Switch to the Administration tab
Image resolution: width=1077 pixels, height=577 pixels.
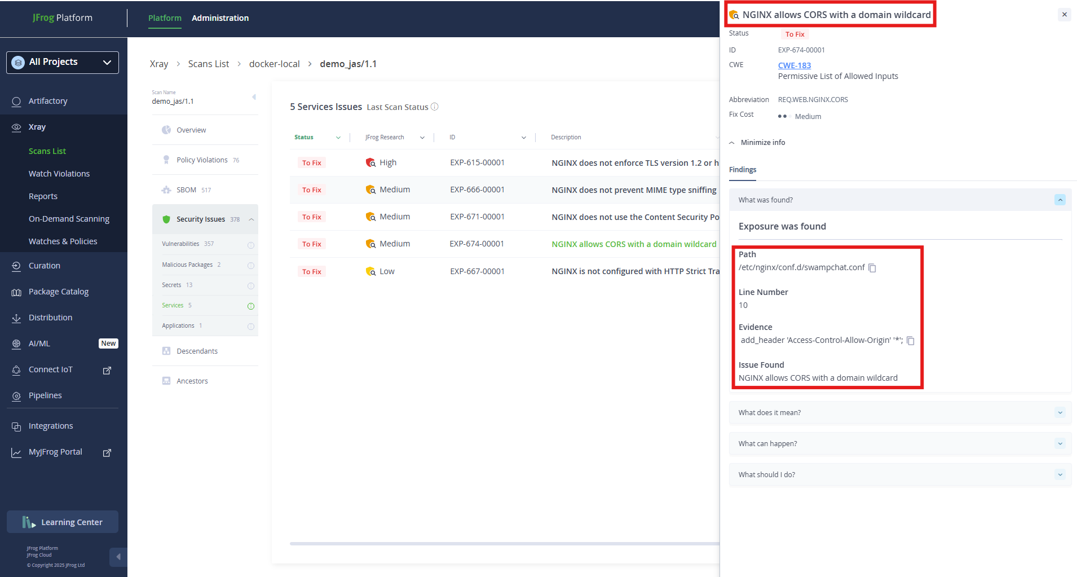click(220, 17)
